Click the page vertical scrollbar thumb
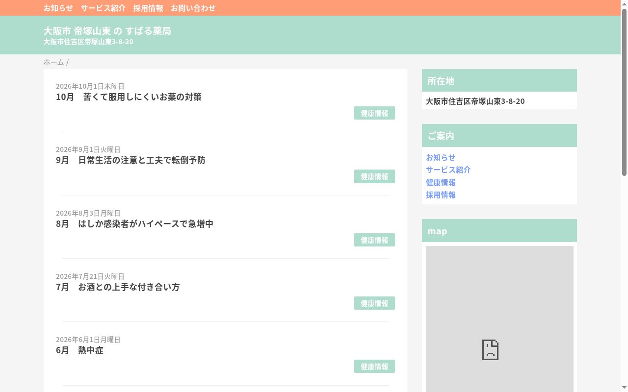The height and width of the screenshot is (392, 628). click(625, 92)
